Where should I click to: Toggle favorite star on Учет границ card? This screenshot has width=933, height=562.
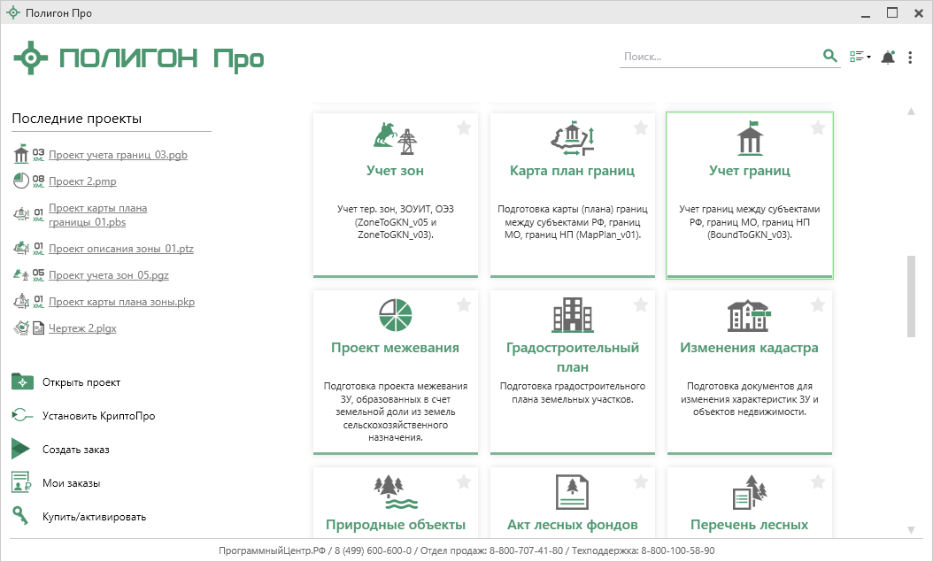point(818,128)
